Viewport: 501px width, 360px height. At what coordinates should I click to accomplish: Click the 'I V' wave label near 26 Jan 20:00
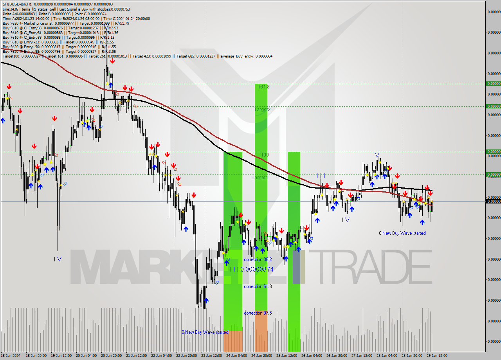(x=346, y=220)
